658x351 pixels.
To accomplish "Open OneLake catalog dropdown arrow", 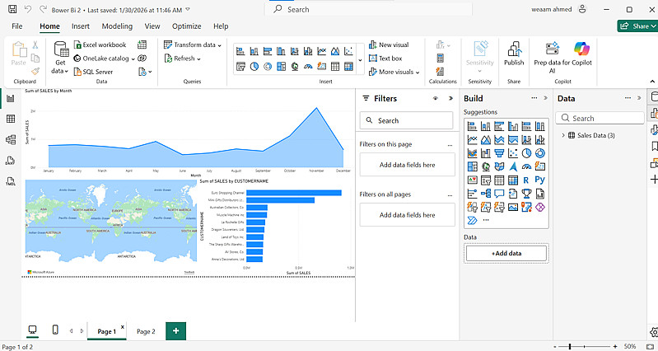I will tap(133, 58).
